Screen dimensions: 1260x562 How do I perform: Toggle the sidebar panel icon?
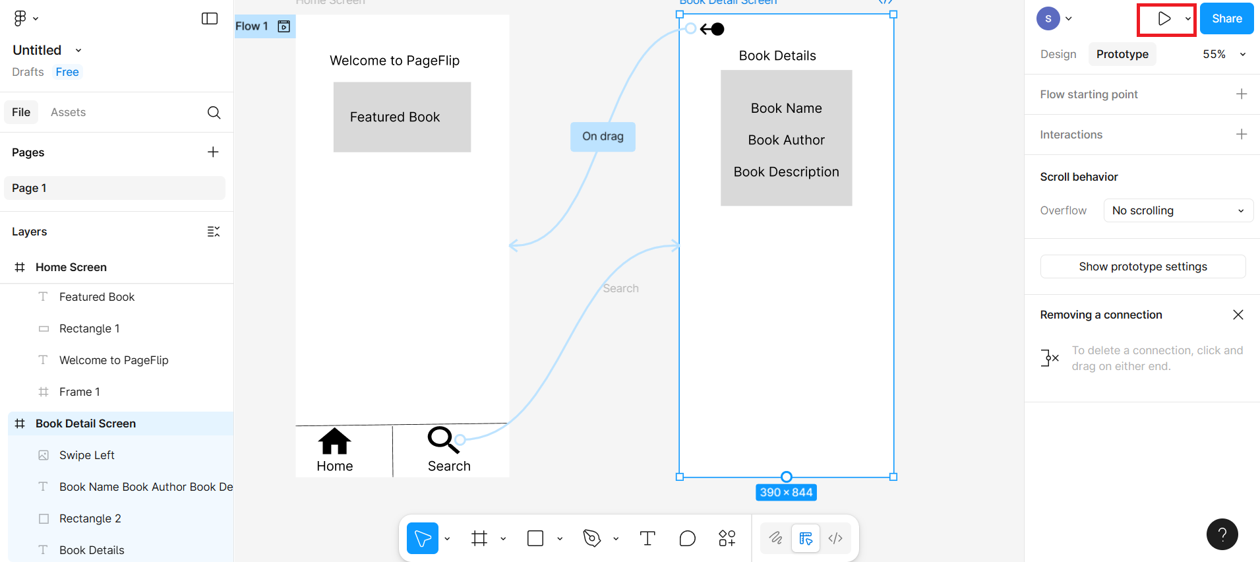(x=209, y=18)
